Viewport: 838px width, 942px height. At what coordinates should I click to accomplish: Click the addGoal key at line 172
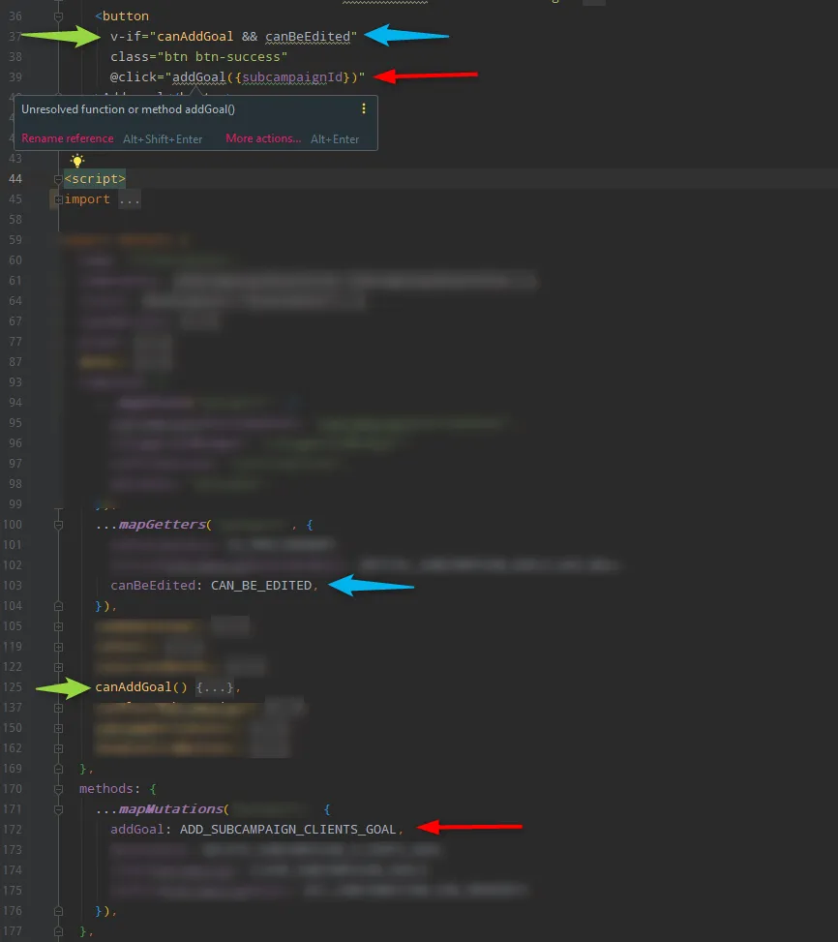pos(136,830)
